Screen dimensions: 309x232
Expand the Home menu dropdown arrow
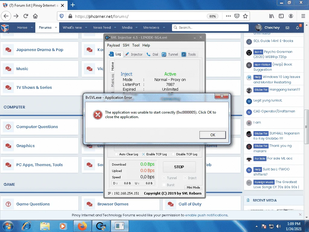(x=32, y=27)
